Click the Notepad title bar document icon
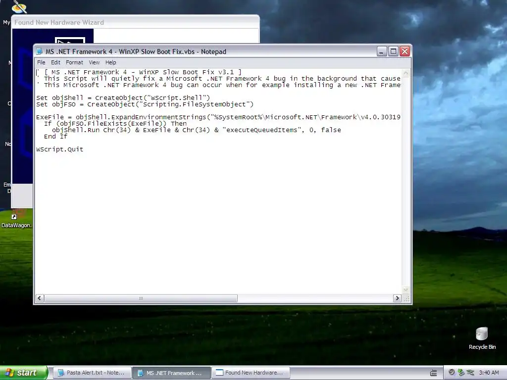507x380 pixels. coord(40,51)
